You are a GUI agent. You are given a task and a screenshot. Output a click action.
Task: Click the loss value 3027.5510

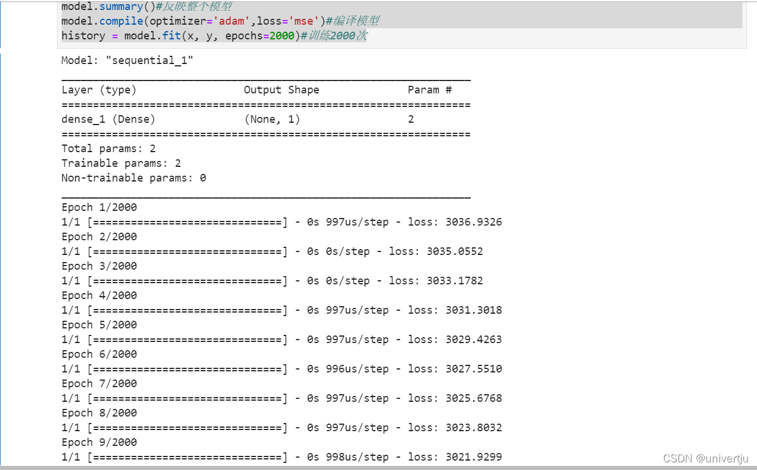[474, 369]
